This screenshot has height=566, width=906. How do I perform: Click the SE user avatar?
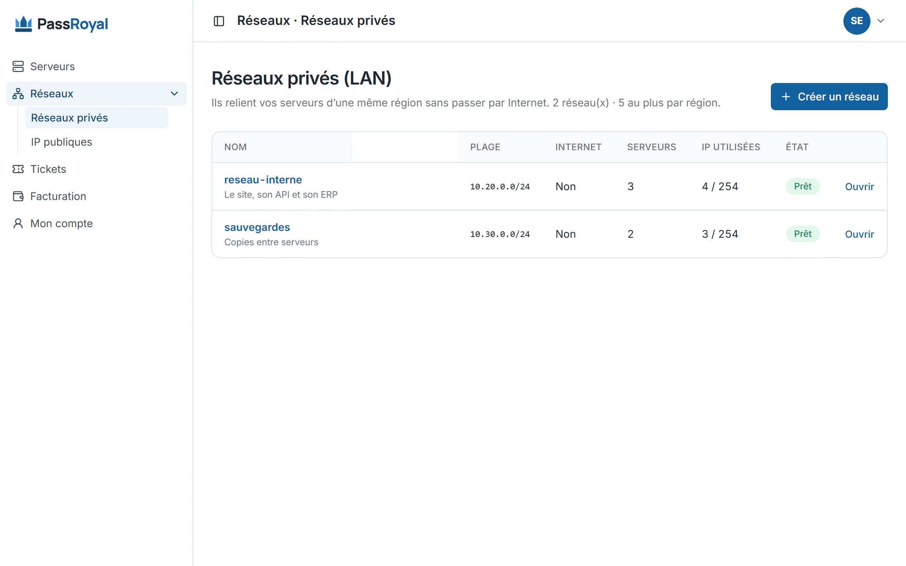pyautogui.click(x=857, y=21)
